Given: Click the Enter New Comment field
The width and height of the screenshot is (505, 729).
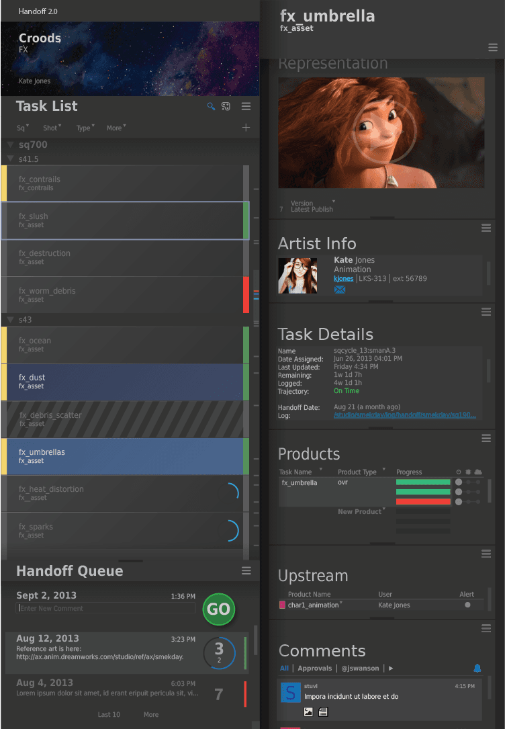Looking at the screenshot, I should click(x=106, y=608).
